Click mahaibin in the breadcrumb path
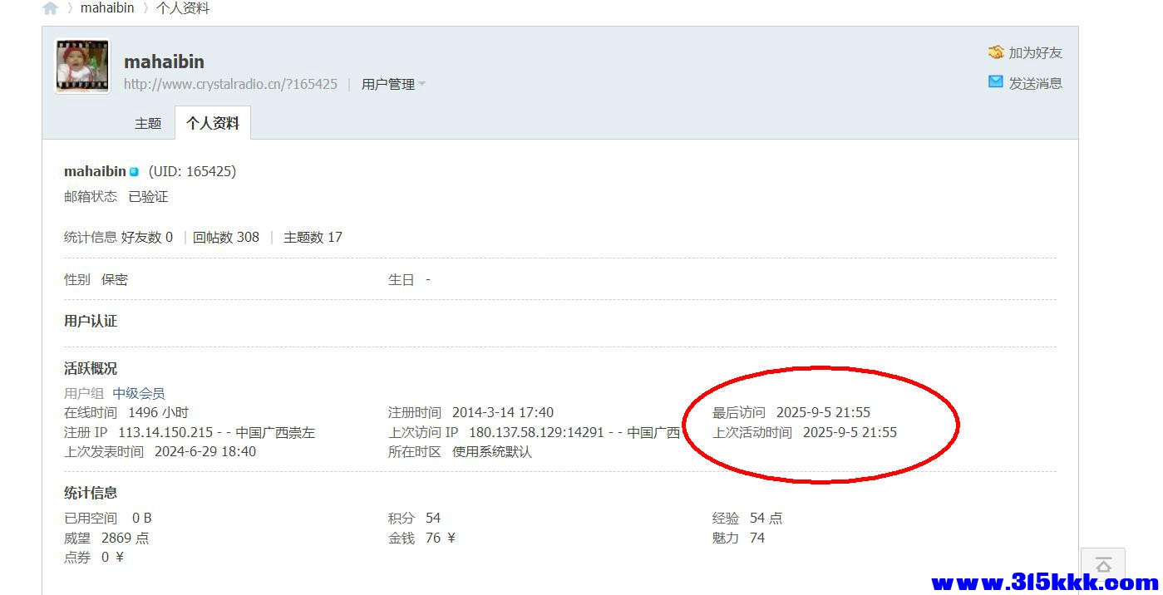This screenshot has height=595, width=1163. pyautogui.click(x=107, y=8)
